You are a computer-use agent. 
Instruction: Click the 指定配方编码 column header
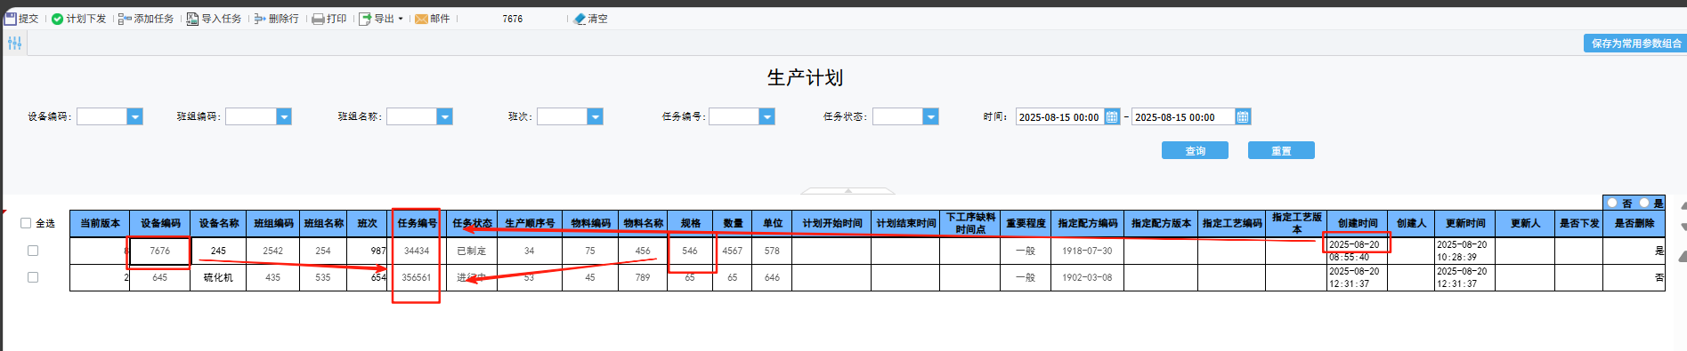(1088, 223)
